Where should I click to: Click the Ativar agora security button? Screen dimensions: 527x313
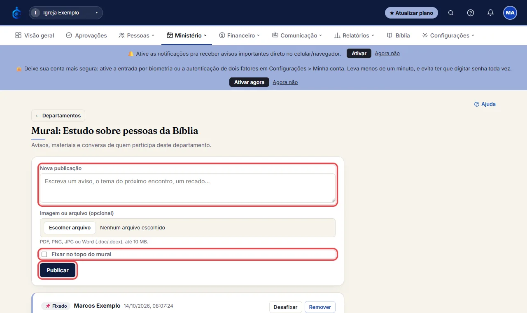tap(249, 82)
